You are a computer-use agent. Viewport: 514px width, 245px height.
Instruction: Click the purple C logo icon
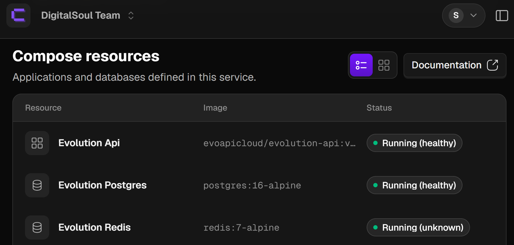coord(18,16)
